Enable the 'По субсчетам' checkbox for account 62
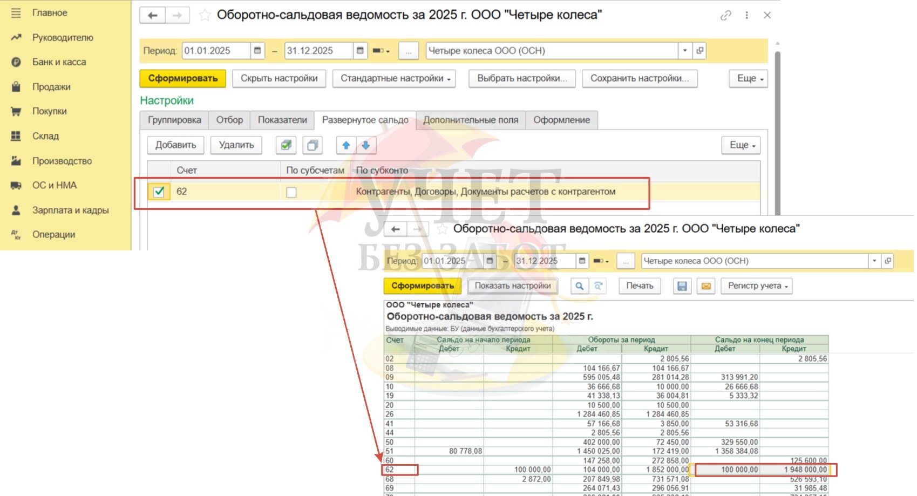Screen dimensions: 917x496 pos(291,192)
